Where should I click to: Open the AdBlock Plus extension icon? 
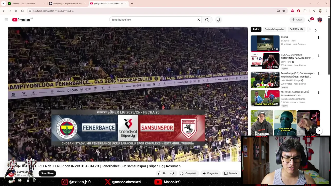[x=292, y=11]
